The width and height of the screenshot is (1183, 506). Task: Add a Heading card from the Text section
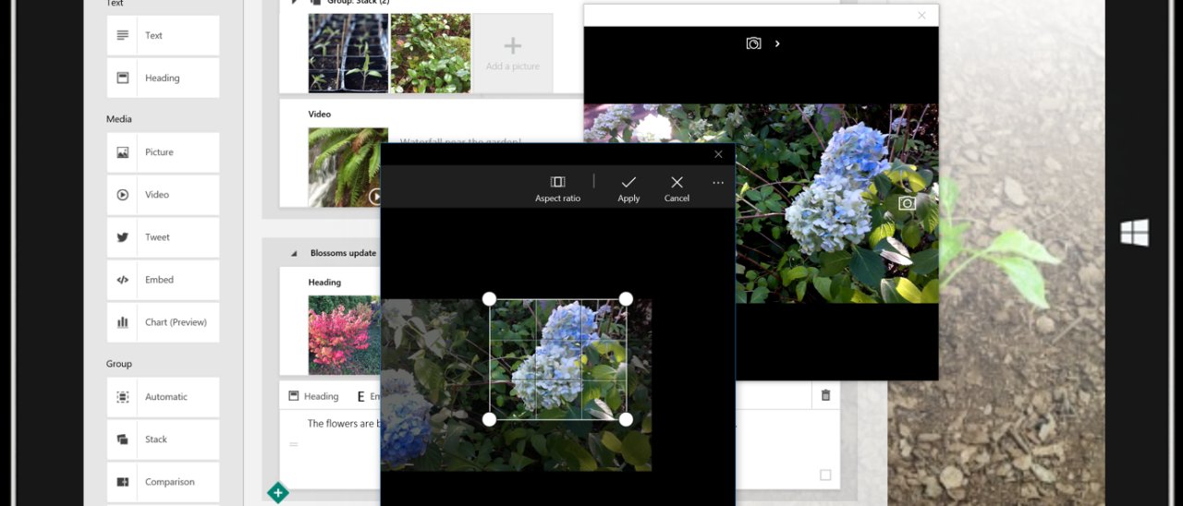click(163, 78)
